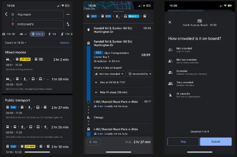Choose the Very crowded option
Image resolution: width=237 pixels, height=157 pixels.
pyautogui.click(x=199, y=84)
